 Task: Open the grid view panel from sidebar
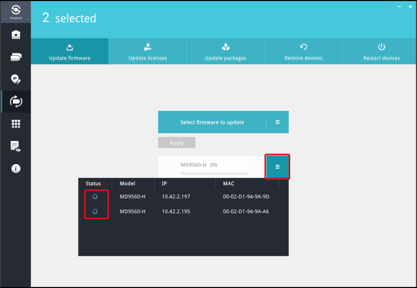[x=16, y=124]
